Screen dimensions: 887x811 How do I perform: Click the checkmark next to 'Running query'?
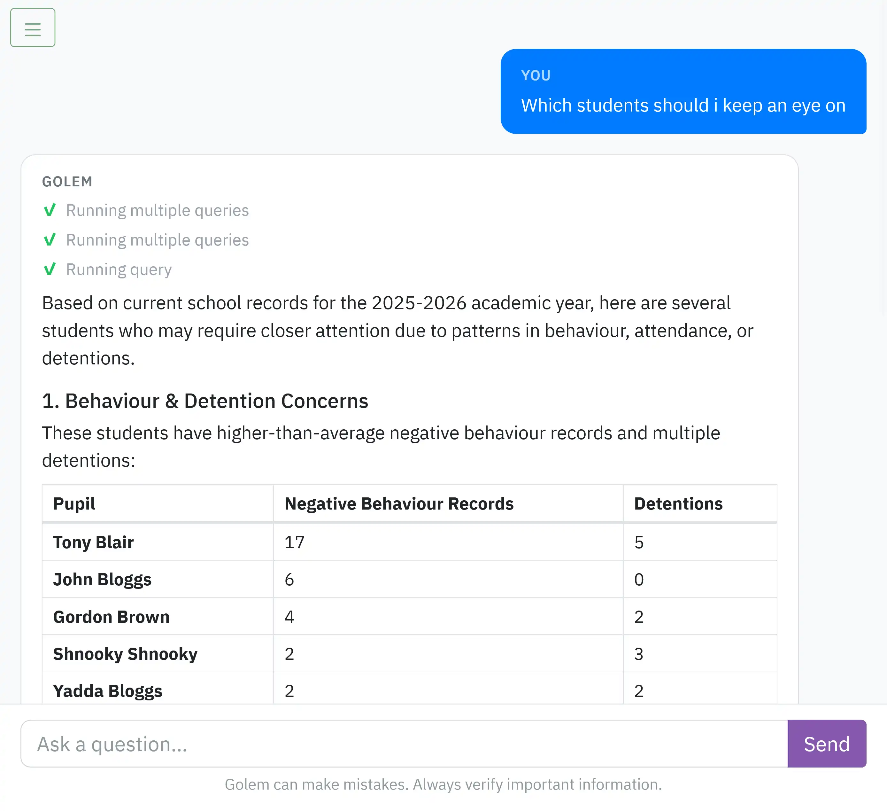(50, 269)
